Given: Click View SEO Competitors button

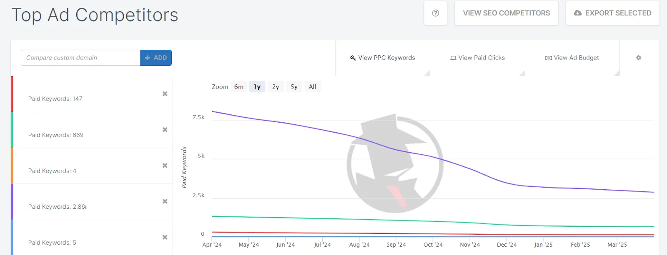Looking at the screenshot, I should pos(507,13).
